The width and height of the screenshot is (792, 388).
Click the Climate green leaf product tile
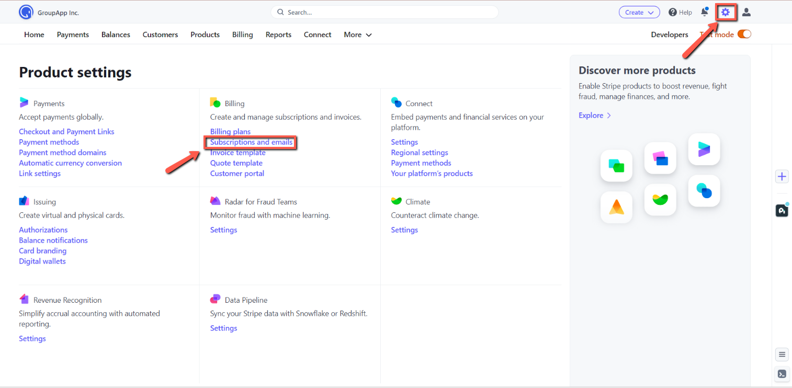(x=660, y=199)
